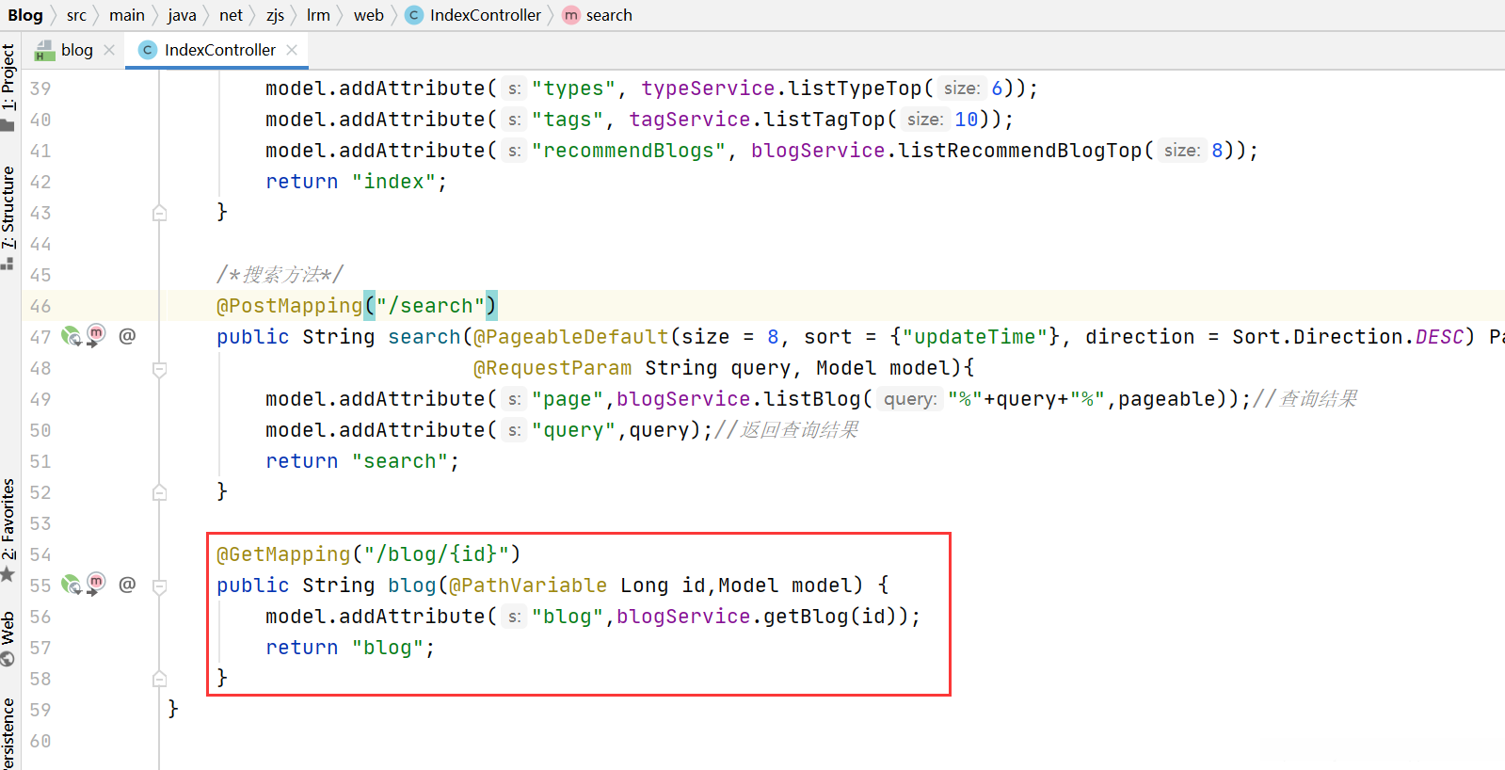Collapse the fold marker on line 48
Image resolution: width=1505 pixels, height=770 pixels.
coord(159,369)
